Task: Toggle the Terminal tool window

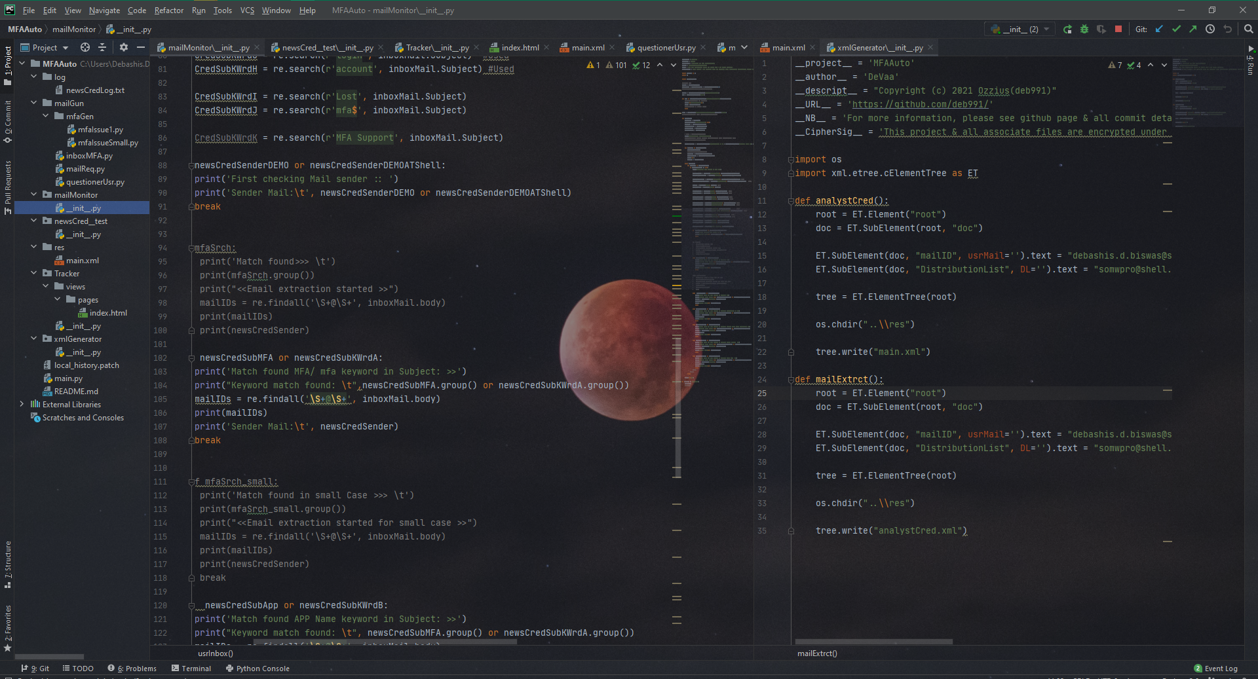Action: click(x=191, y=669)
